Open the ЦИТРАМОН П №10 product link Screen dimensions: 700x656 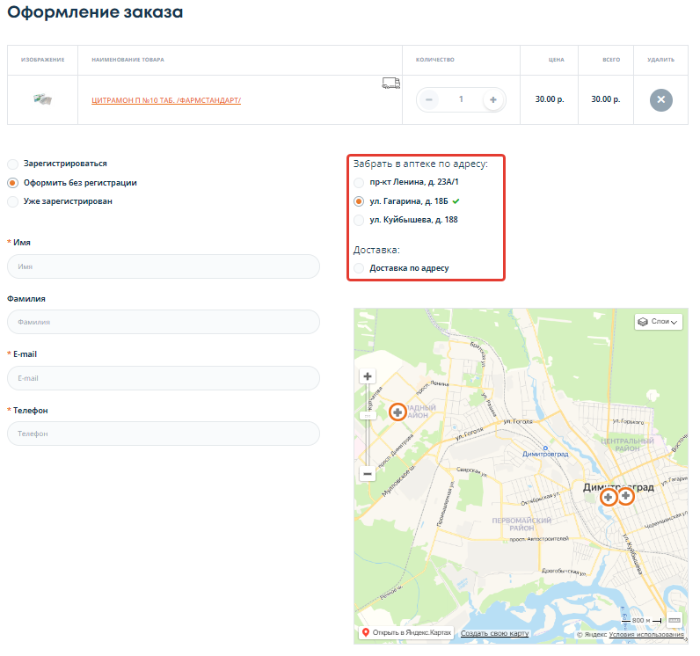(165, 100)
